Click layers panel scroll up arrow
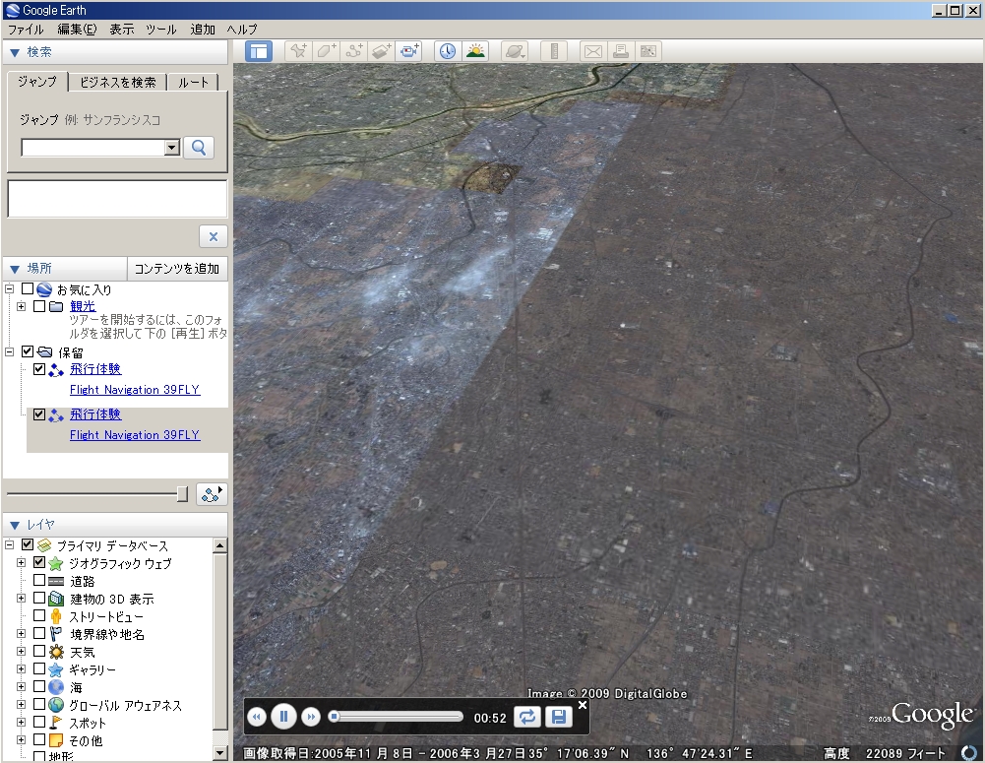This screenshot has width=985, height=763. [x=219, y=544]
